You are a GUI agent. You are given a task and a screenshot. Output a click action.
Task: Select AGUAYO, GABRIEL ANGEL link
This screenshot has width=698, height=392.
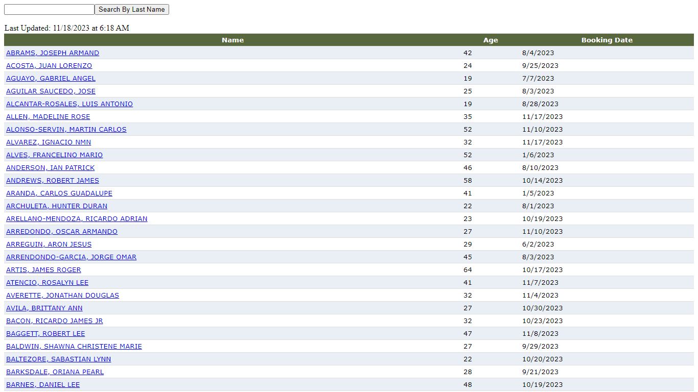pyautogui.click(x=51, y=79)
